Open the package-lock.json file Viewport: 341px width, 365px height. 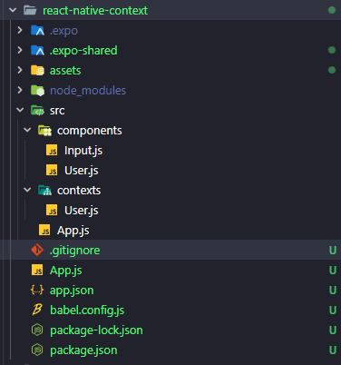[96, 330]
